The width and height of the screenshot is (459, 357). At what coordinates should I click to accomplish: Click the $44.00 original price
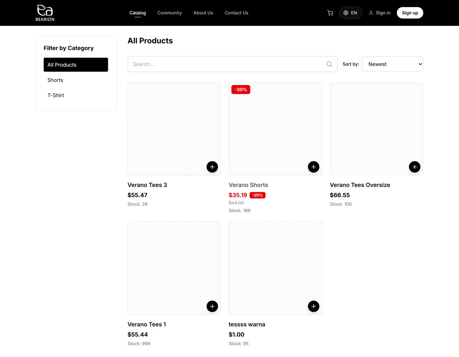click(x=236, y=203)
